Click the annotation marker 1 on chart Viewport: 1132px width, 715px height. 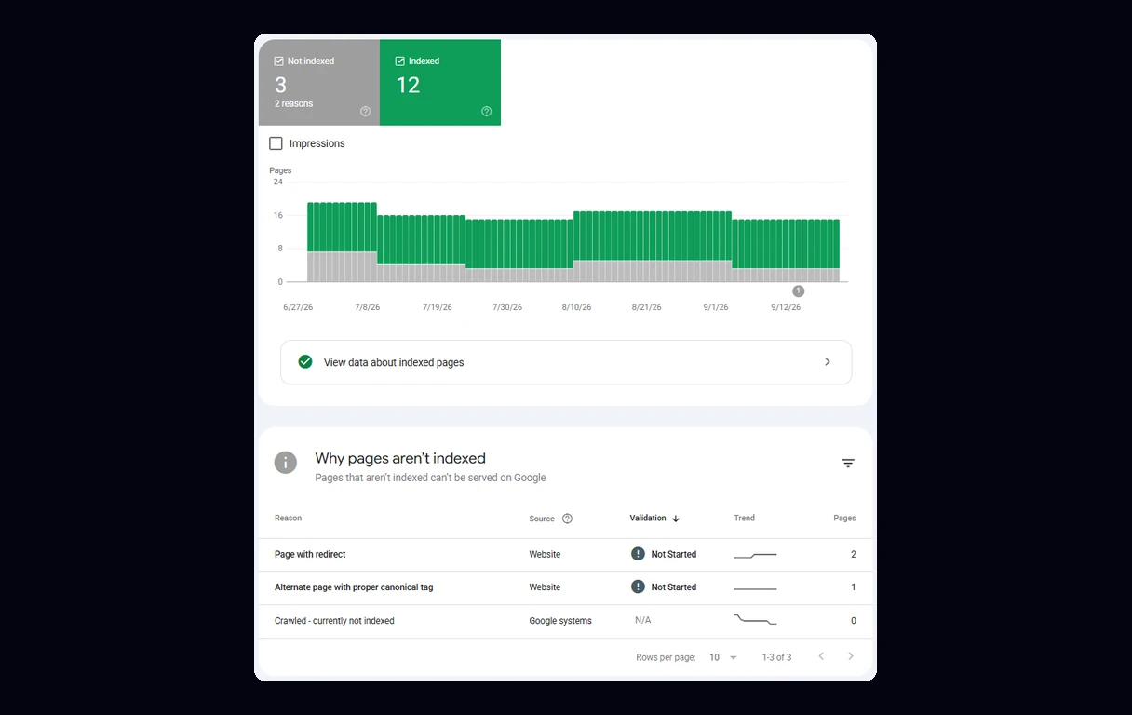798,291
